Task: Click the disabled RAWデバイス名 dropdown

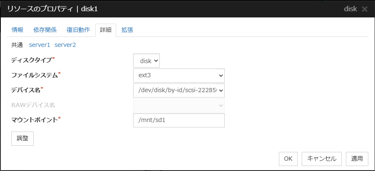Action: pyautogui.click(x=179, y=105)
